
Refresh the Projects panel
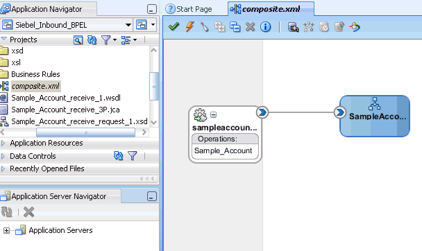click(x=92, y=40)
